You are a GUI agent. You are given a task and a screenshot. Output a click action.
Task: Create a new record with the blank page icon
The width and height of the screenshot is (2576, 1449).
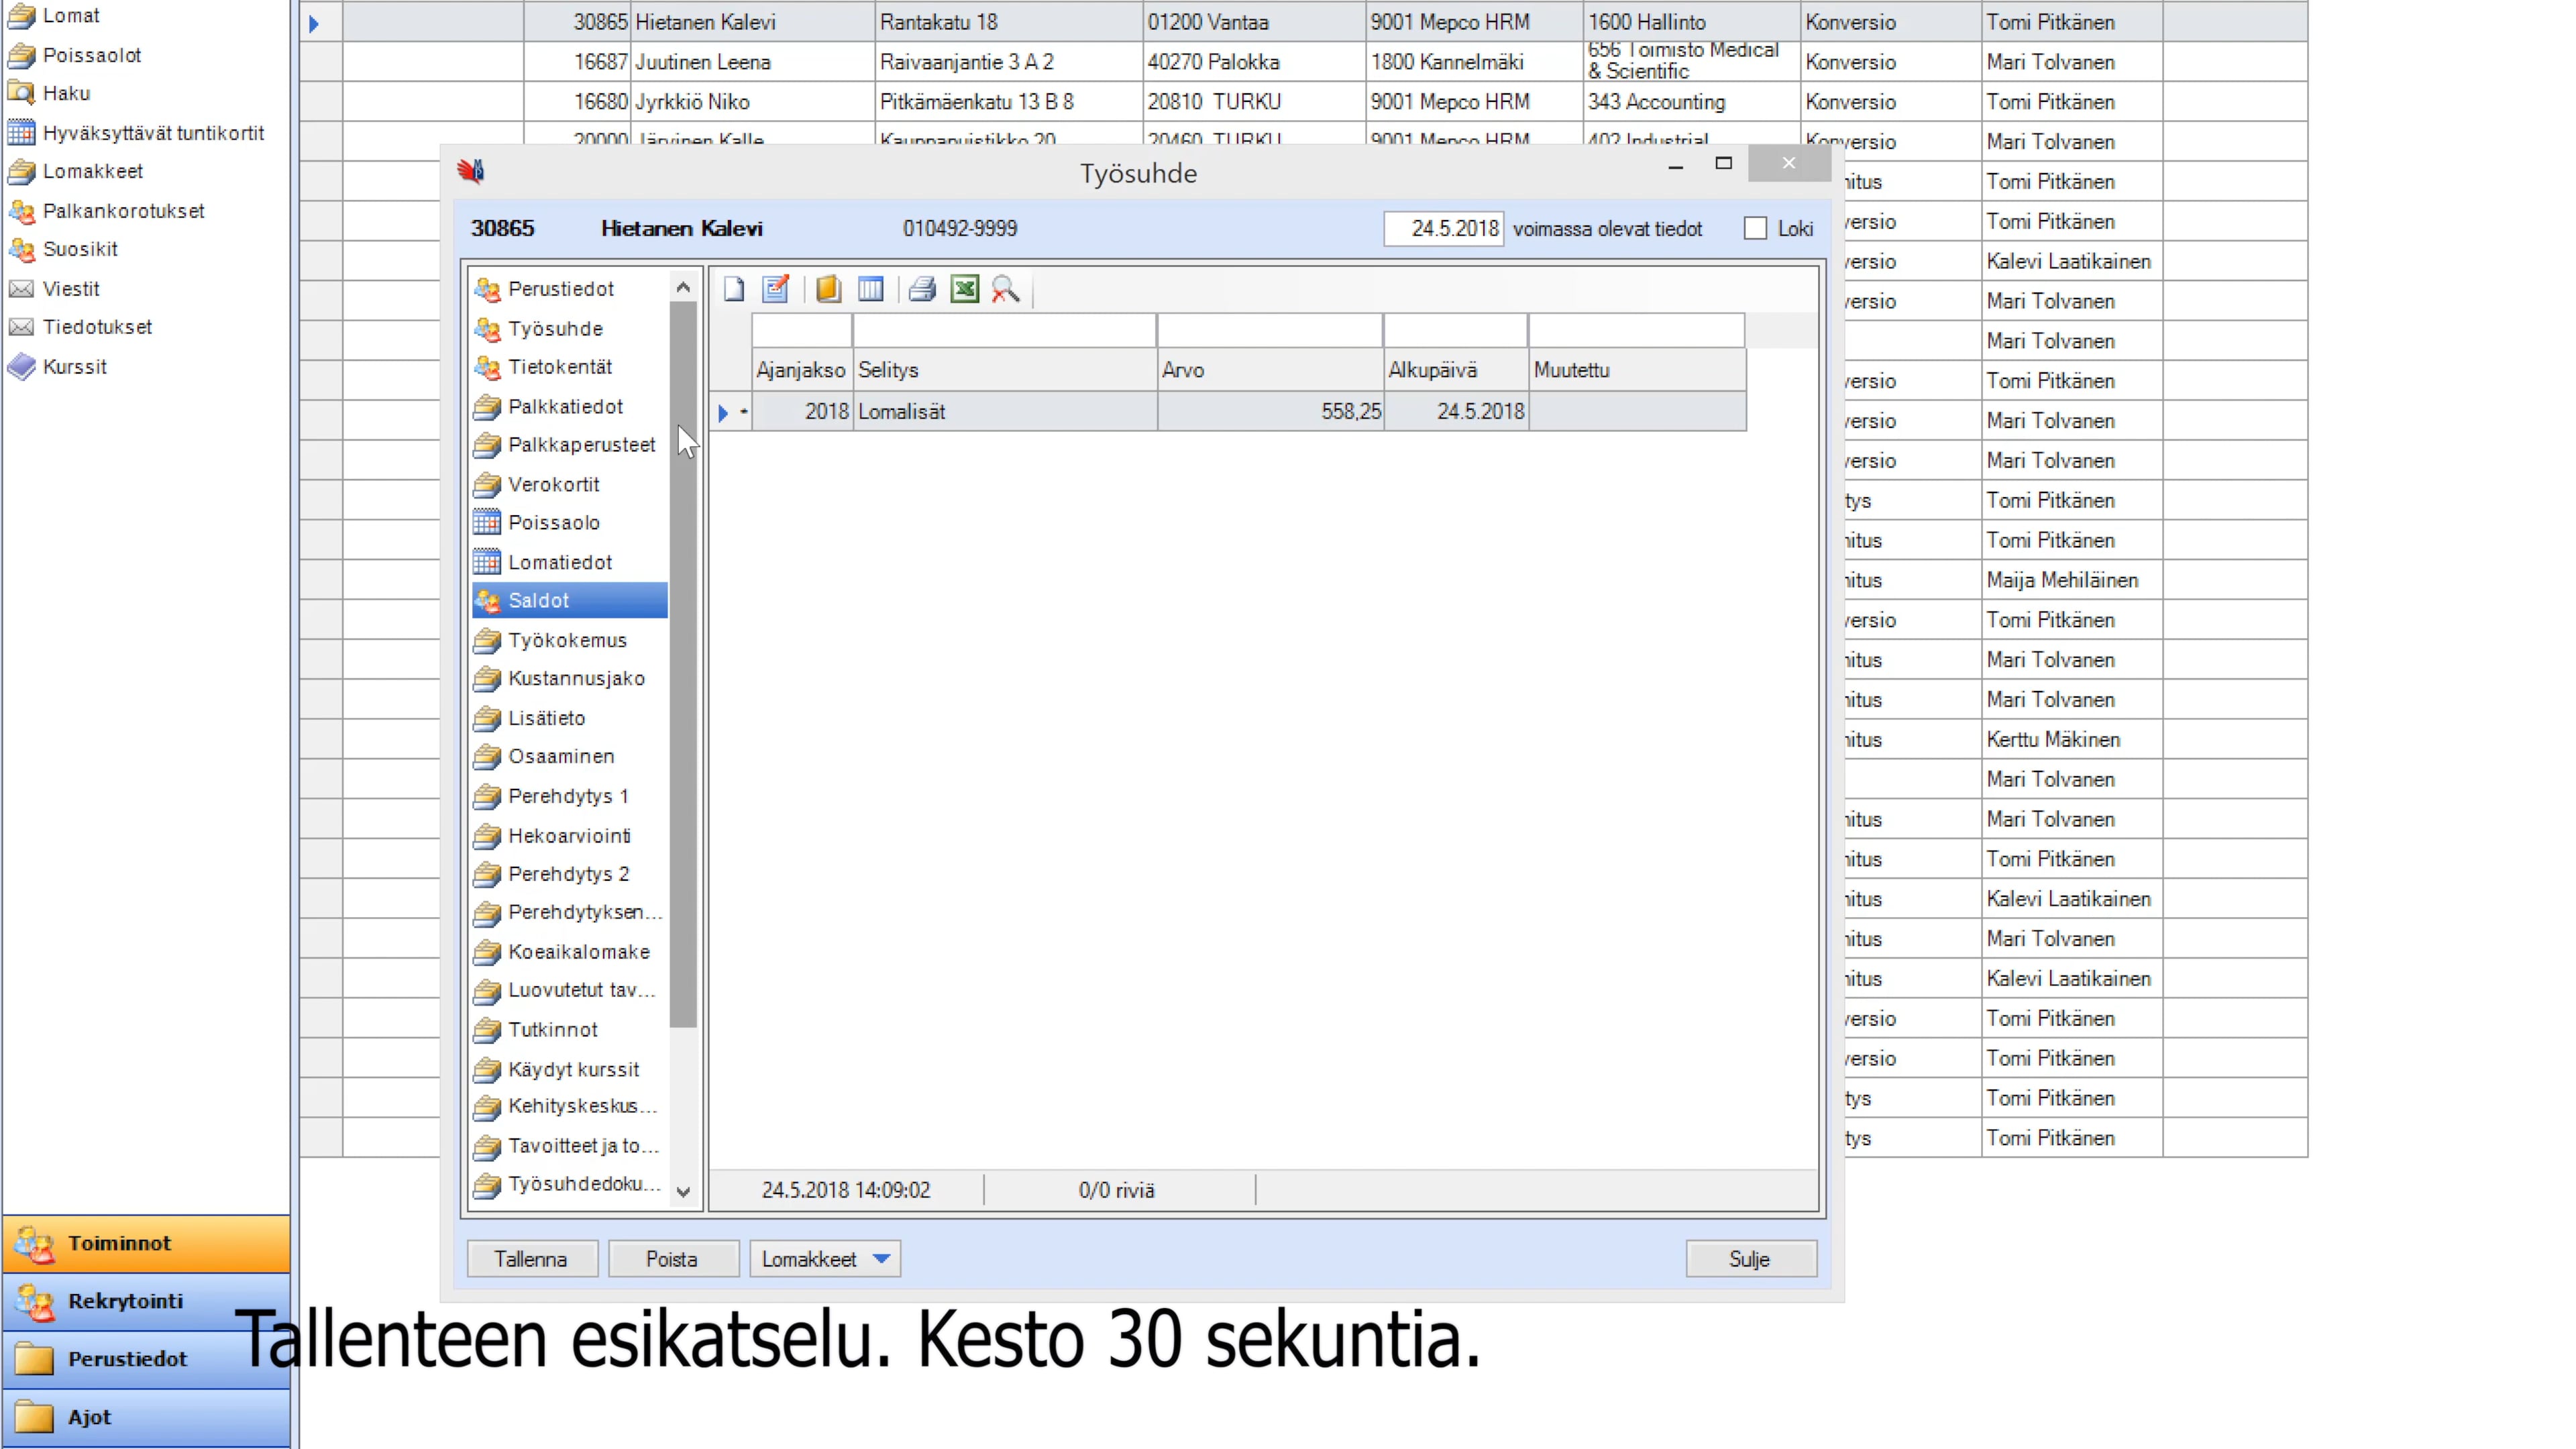(x=733, y=290)
